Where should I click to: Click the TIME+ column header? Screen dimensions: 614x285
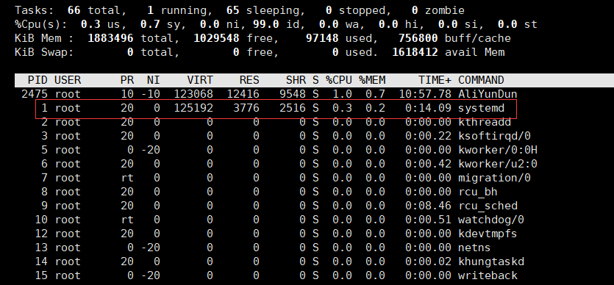coord(435,80)
